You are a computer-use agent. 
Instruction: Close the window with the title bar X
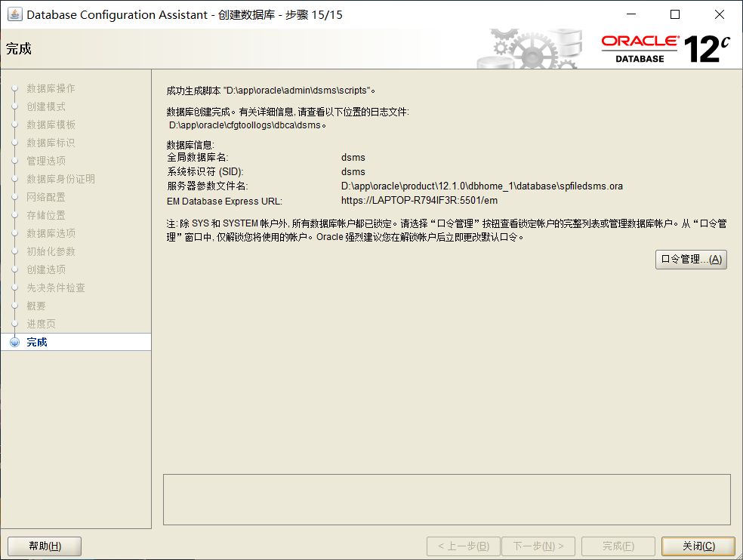(x=720, y=14)
